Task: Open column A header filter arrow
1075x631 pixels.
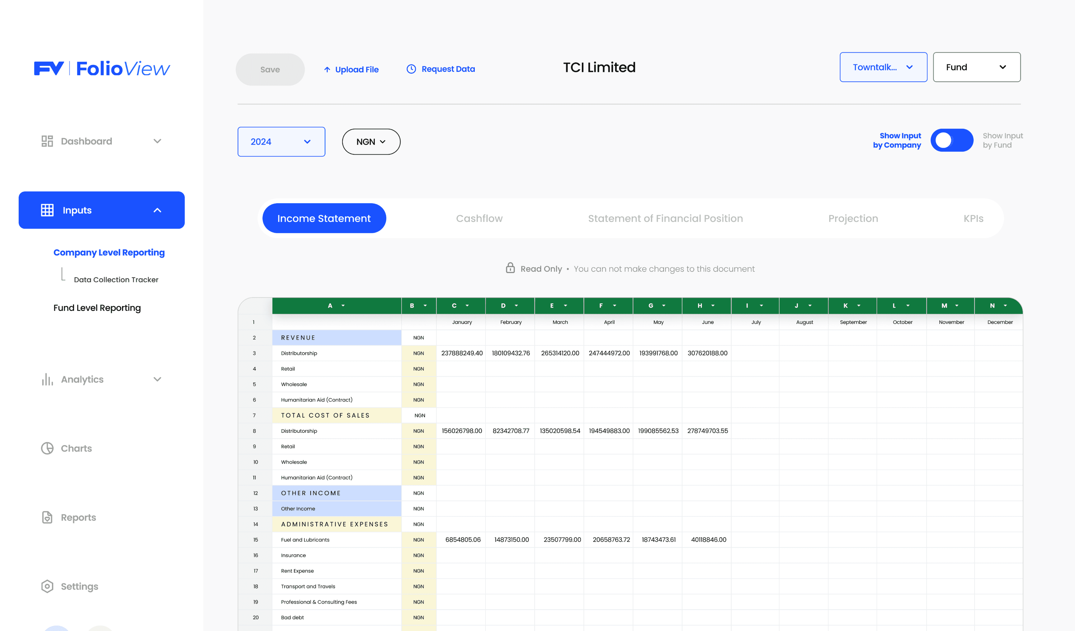Action: pyautogui.click(x=343, y=306)
